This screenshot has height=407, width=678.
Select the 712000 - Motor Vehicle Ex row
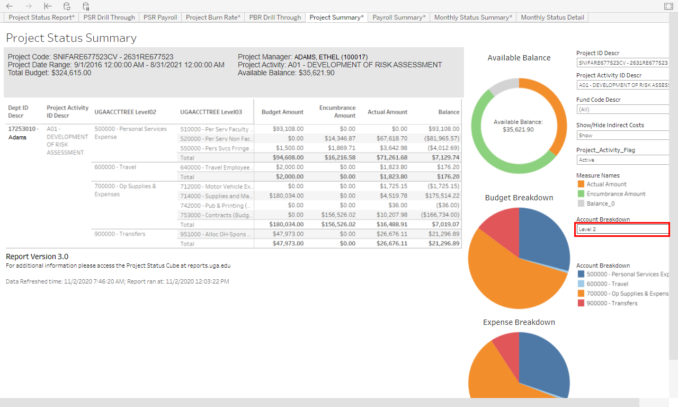click(217, 187)
